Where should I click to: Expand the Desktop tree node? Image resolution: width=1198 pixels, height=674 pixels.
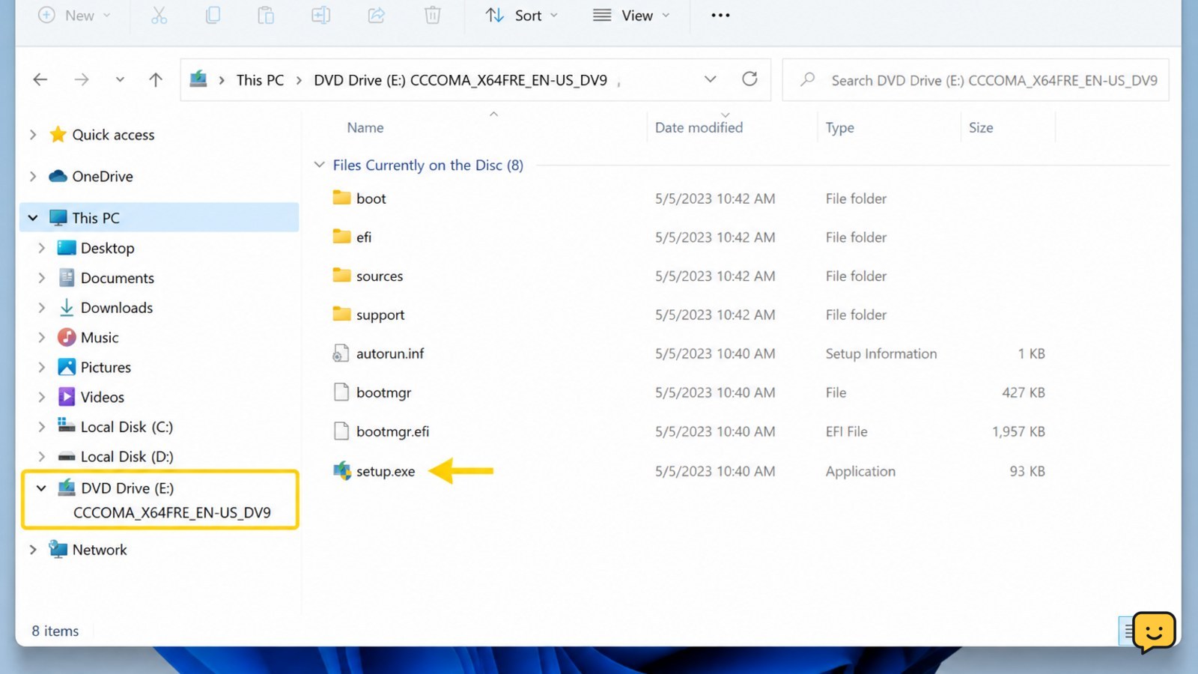pos(42,248)
